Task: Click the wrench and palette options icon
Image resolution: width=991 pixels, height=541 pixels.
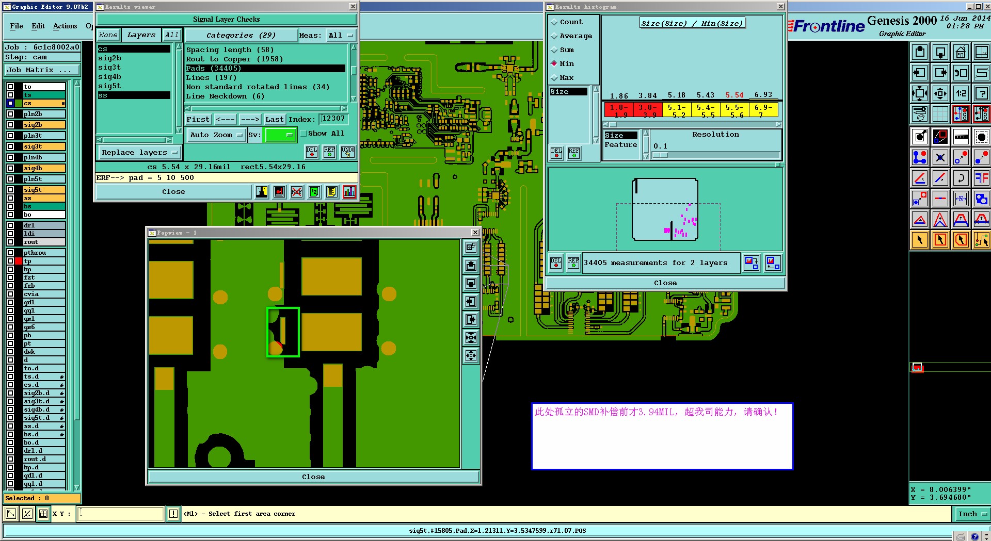Action: (920, 114)
